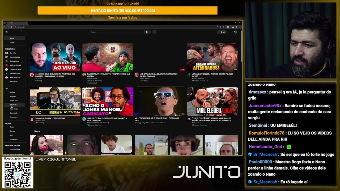This screenshot has height=191, width=340.
Task: Open the RedCast [Oficial] subscription avatar
Action: point(7,65)
